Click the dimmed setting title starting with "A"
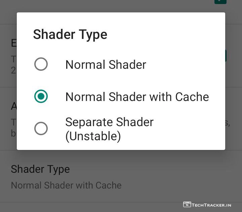The height and width of the screenshot is (212, 242). tap(14, 106)
